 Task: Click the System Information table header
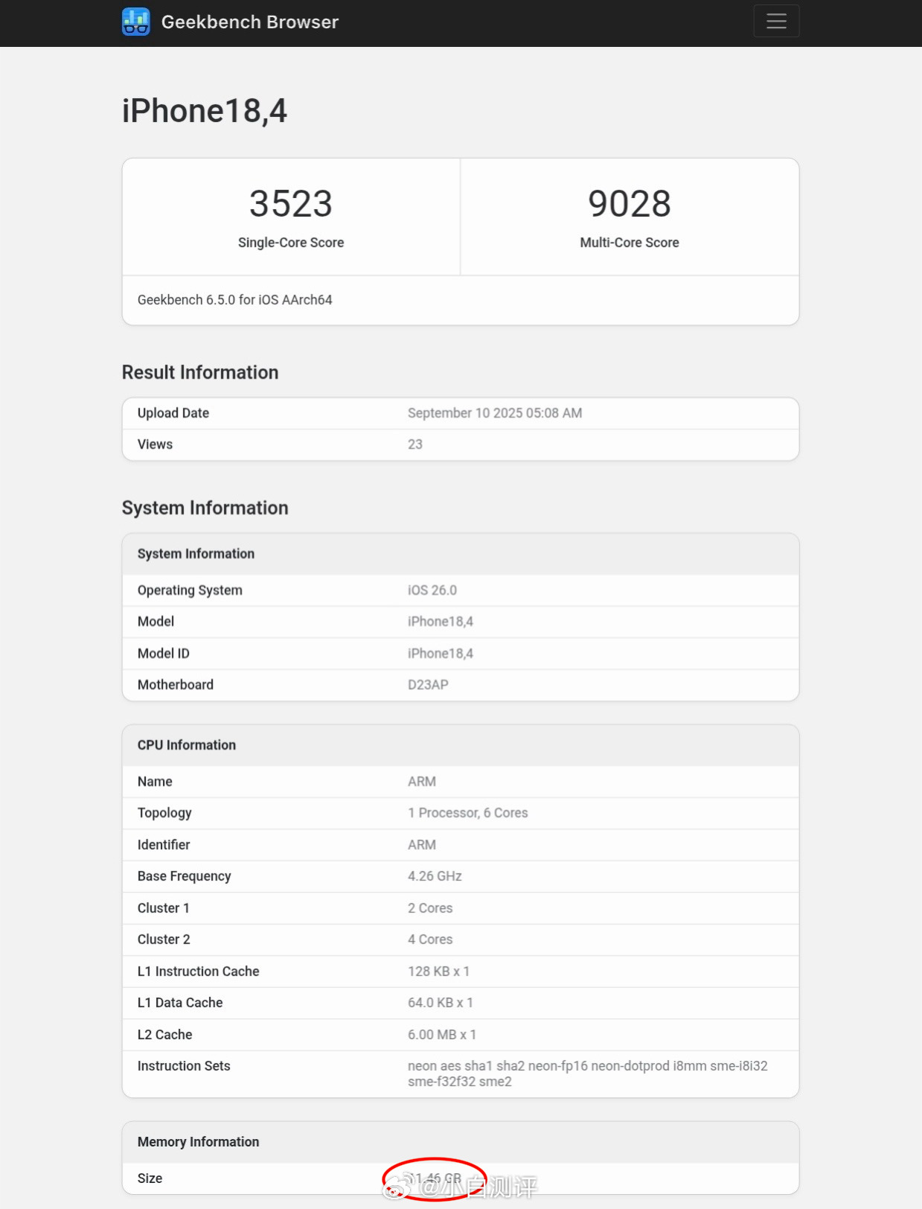click(196, 554)
